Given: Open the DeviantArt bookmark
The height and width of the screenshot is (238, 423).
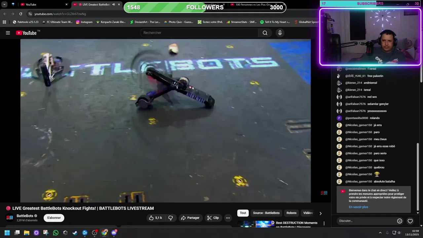Looking at the screenshot, I should point(145,22).
